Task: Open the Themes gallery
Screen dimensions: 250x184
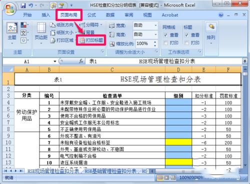Action: [x=12, y=33]
